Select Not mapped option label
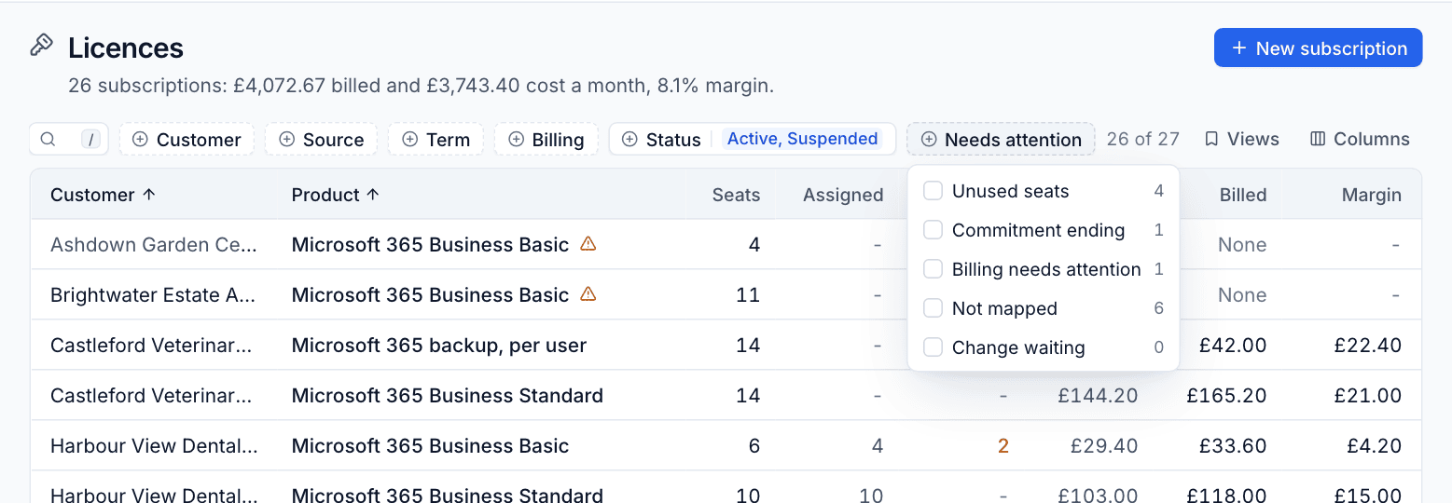 point(1004,308)
